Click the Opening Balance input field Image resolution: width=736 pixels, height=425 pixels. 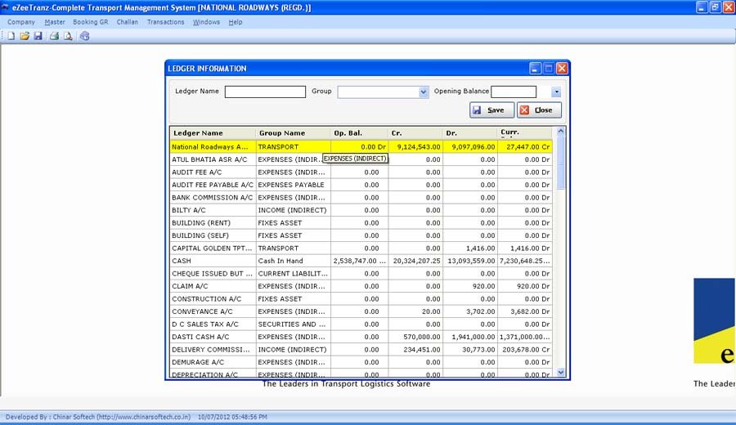(x=514, y=92)
